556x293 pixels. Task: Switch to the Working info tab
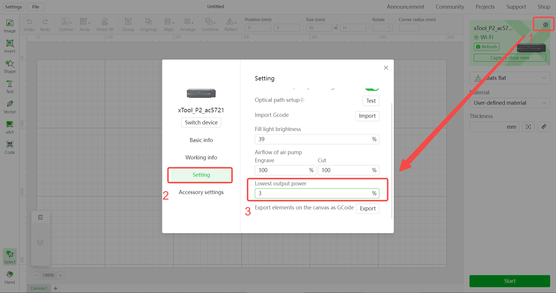(201, 158)
